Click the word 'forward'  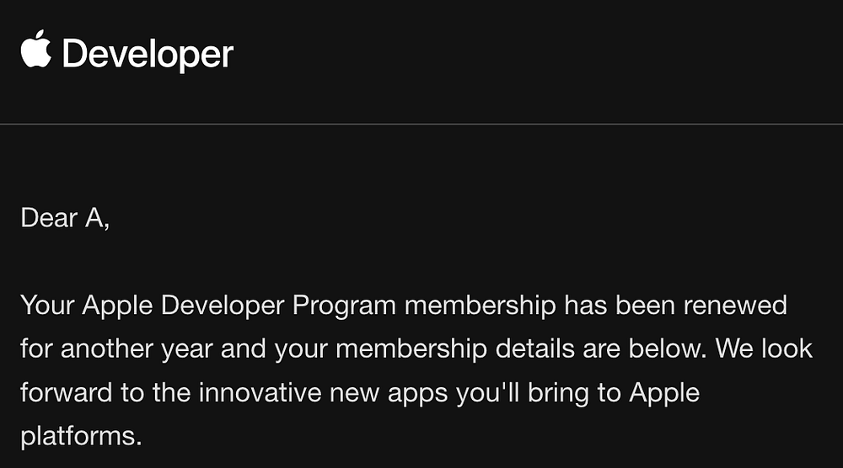pos(66,392)
